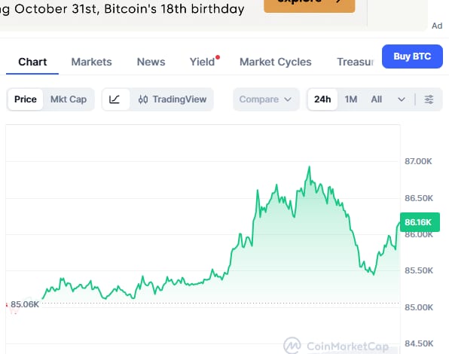Click the TradingView candlestick icon

(143, 99)
